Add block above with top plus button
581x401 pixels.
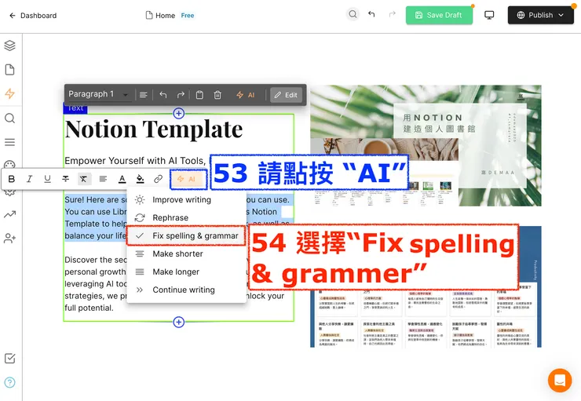(179, 113)
